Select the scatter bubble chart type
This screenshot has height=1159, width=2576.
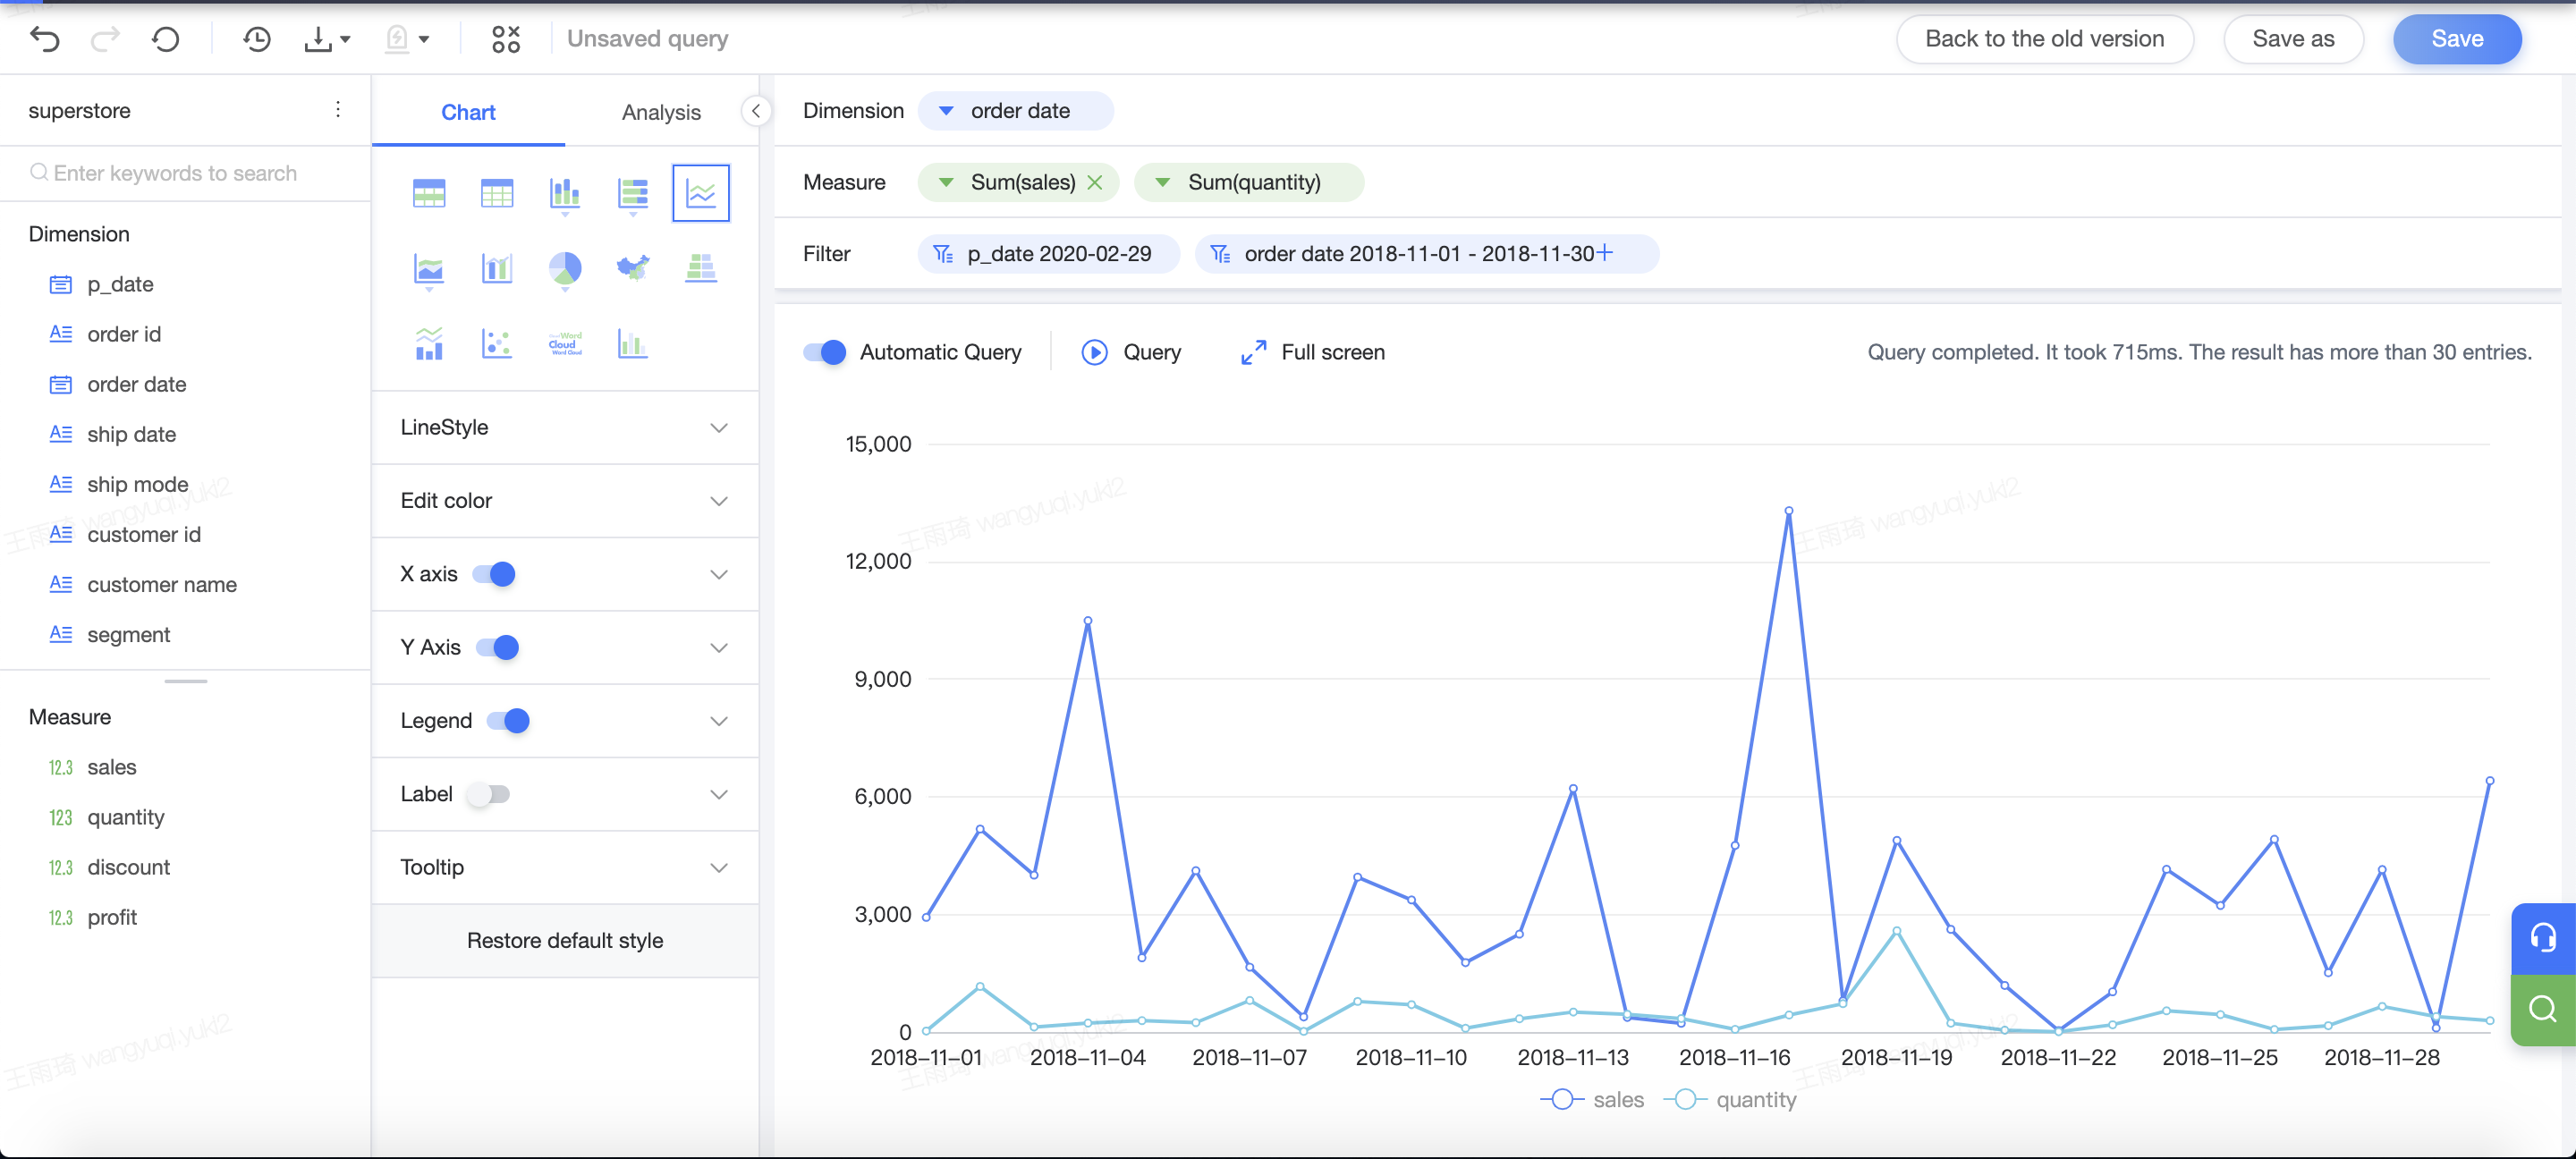(497, 344)
